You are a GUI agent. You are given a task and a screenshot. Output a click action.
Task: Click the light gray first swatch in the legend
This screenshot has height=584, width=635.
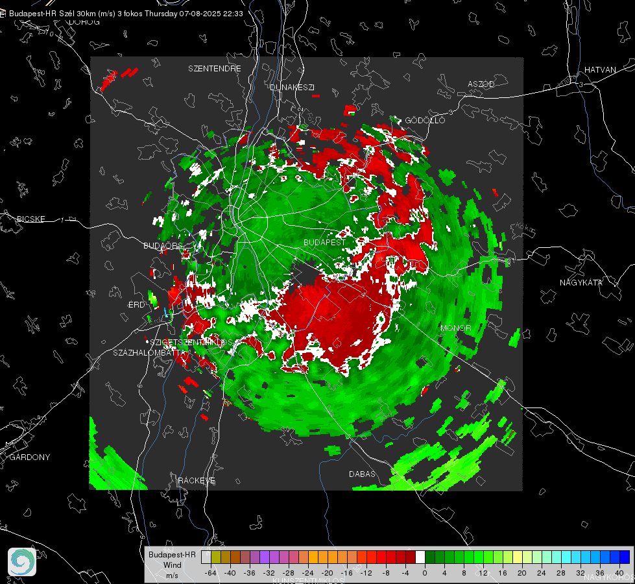pos(206,557)
